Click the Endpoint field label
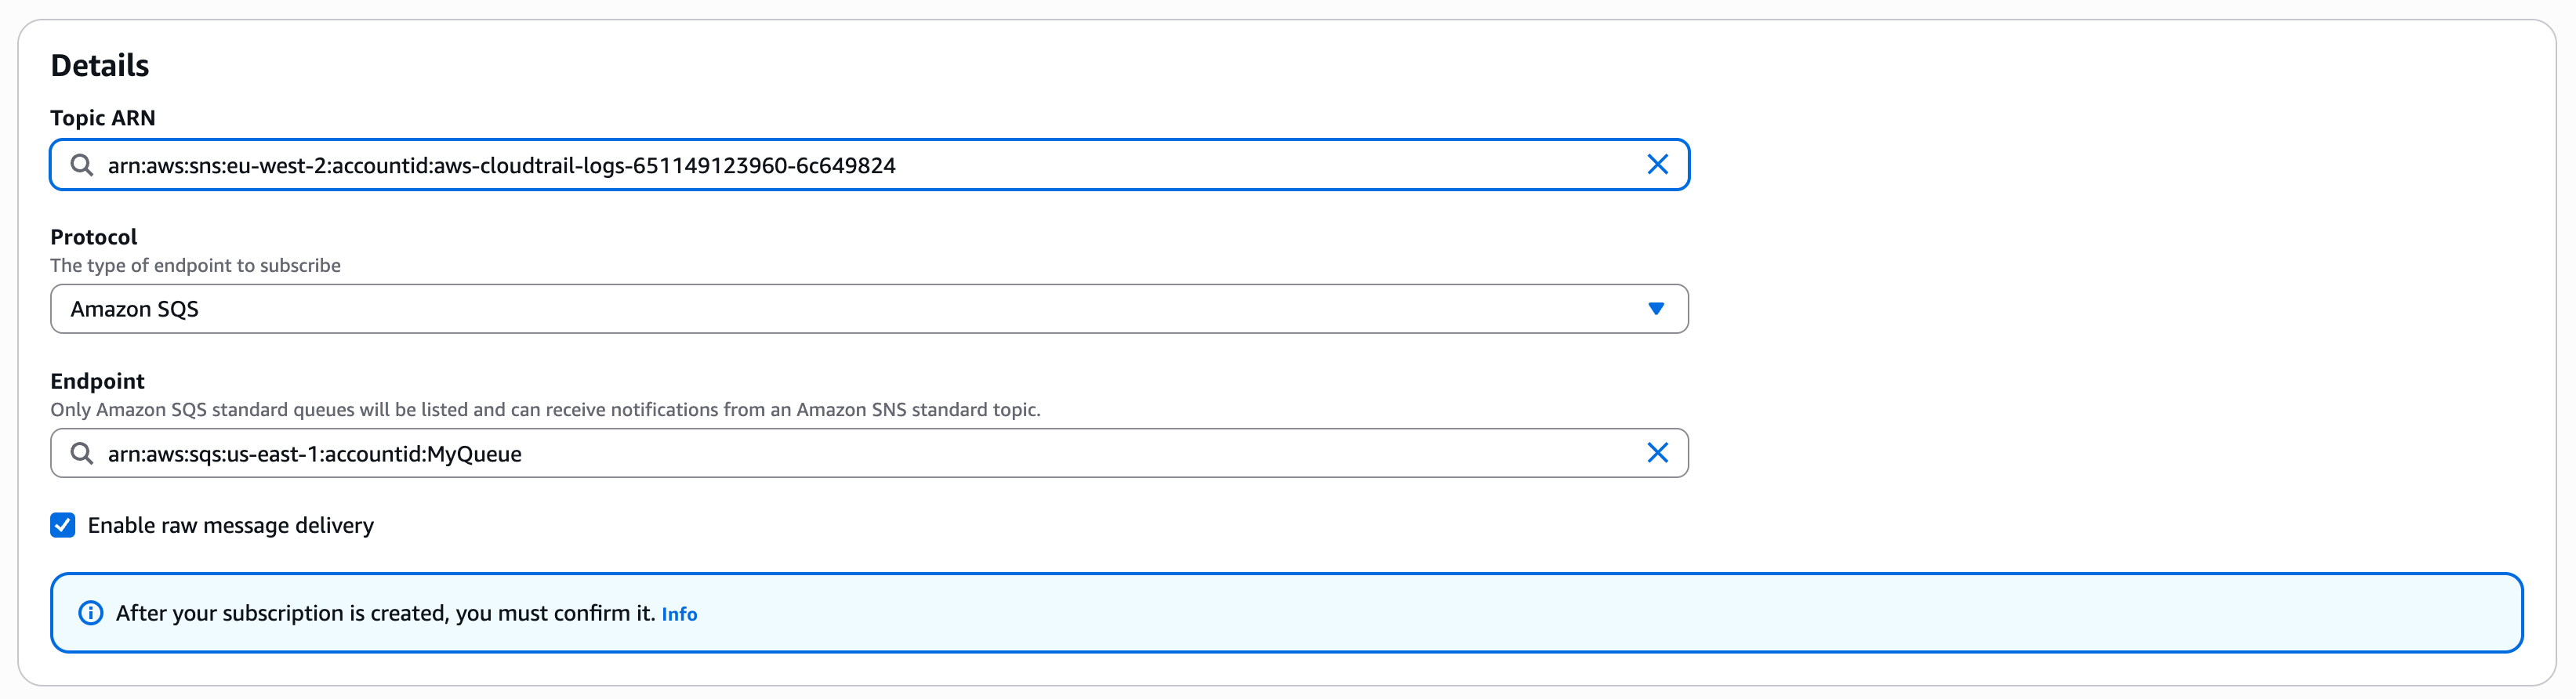The width and height of the screenshot is (2576, 699). click(97, 381)
